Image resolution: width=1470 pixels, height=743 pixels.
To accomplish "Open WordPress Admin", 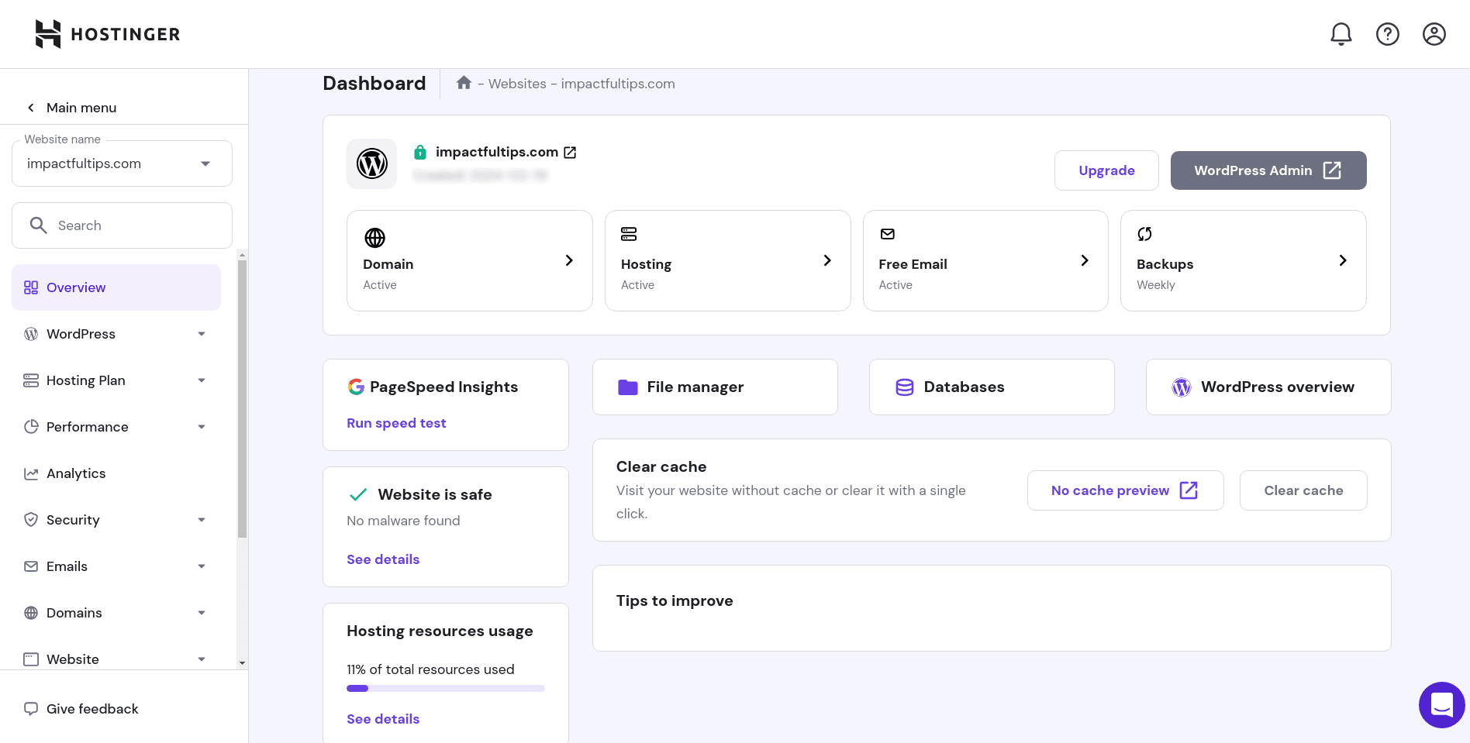I will (x=1268, y=170).
